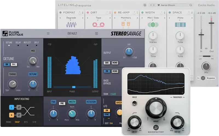This screenshot has width=219, height=136.
Task: Click the FORMAT module small mix knob
Action: coord(80,12)
